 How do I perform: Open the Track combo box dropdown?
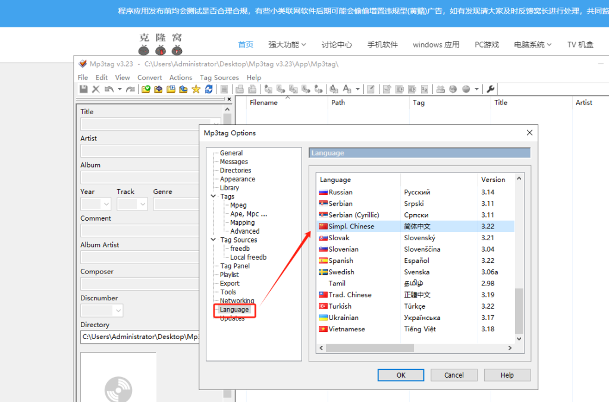pyautogui.click(x=143, y=204)
